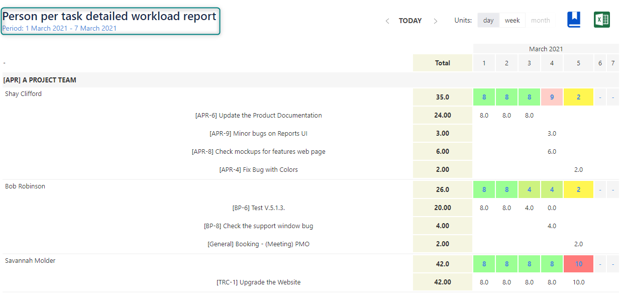
Task: Expand Bob Robinson's row
Action: [25, 186]
